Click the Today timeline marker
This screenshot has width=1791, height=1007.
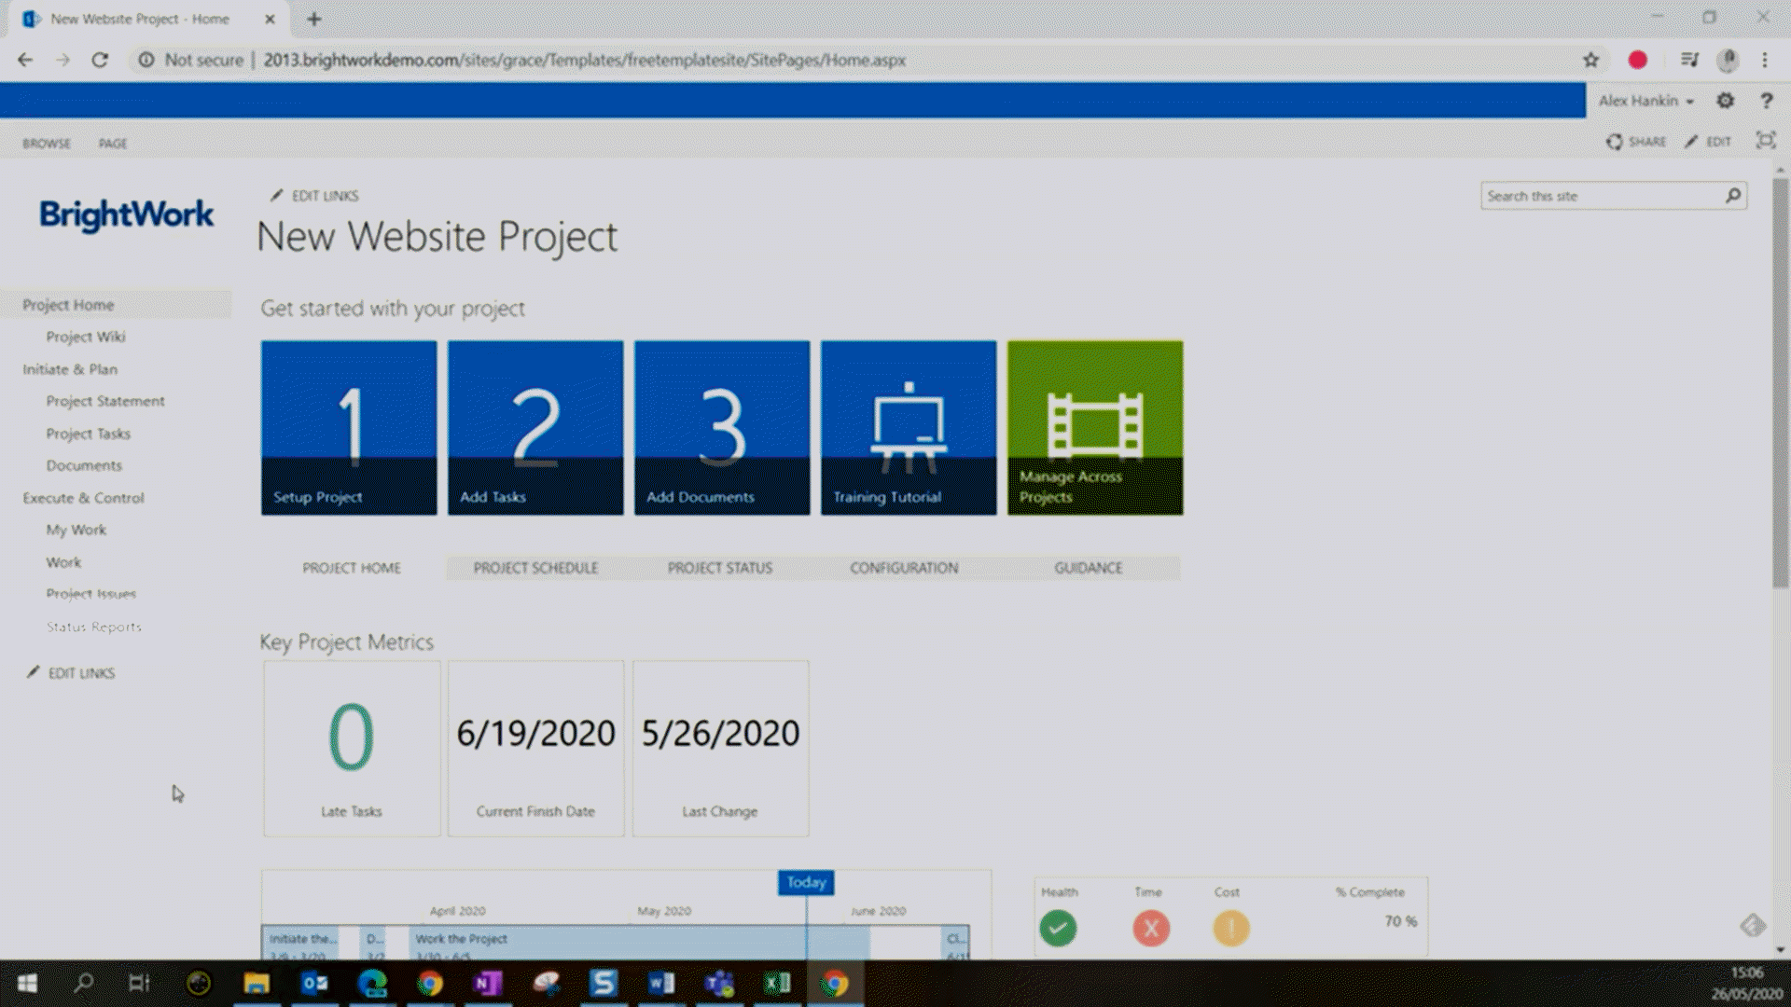coord(806,882)
